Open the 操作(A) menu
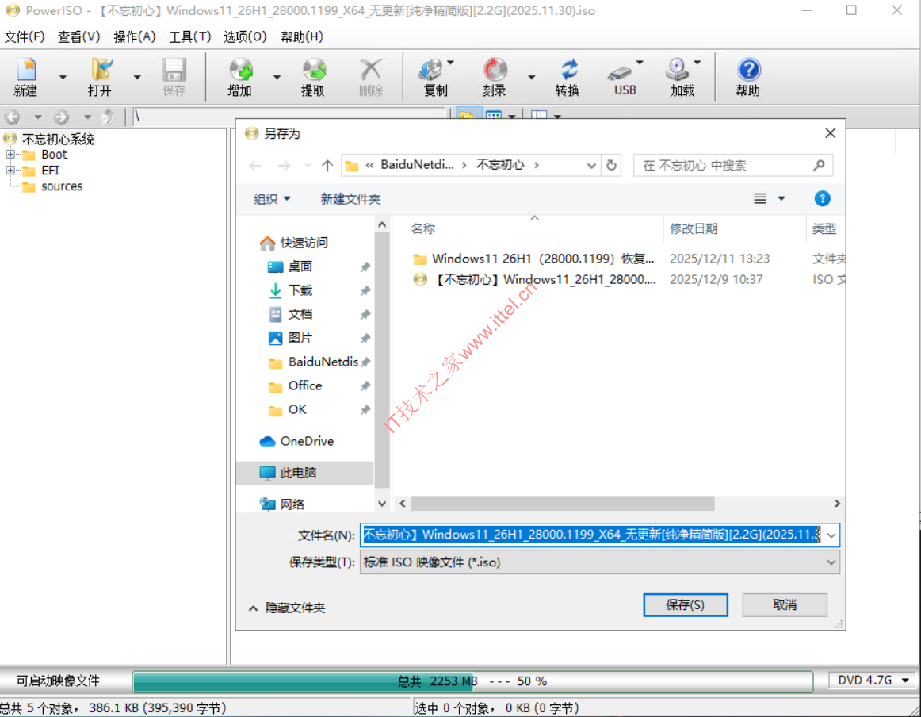921x717 pixels. point(135,36)
